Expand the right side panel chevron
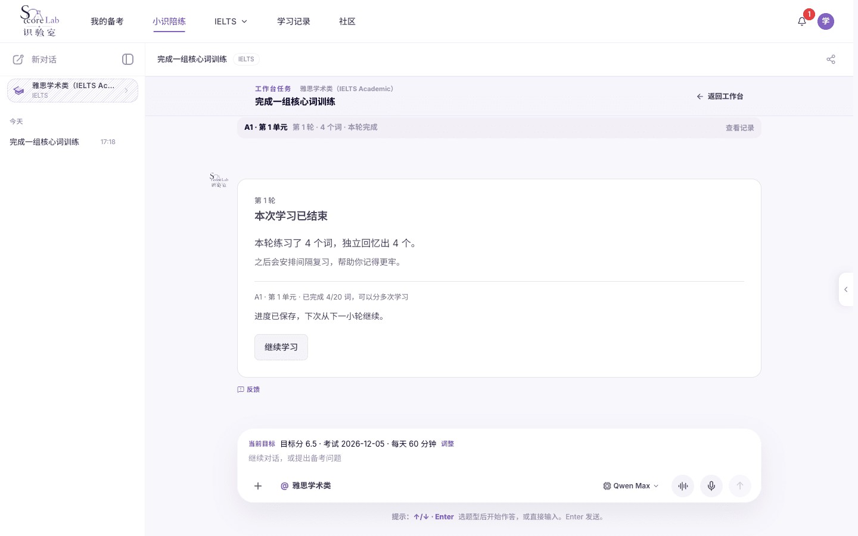The height and width of the screenshot is (536, 858). [846, 289]
